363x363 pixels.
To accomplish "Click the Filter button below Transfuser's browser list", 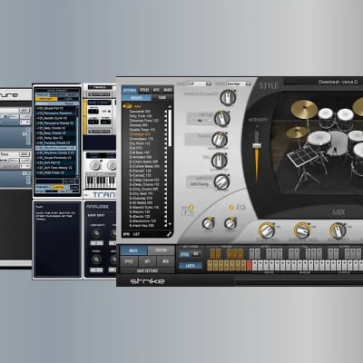I will 69,181.
